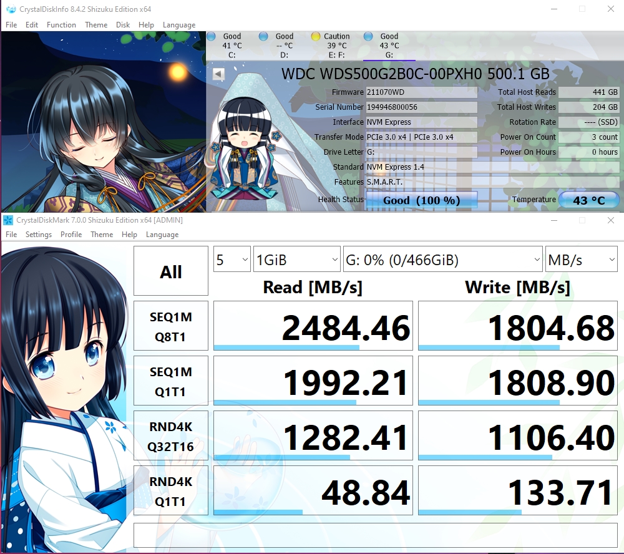Open File menu in CrystalDiskMark
Viewport: 624px width, 554px height.
[x=11, y=235]
